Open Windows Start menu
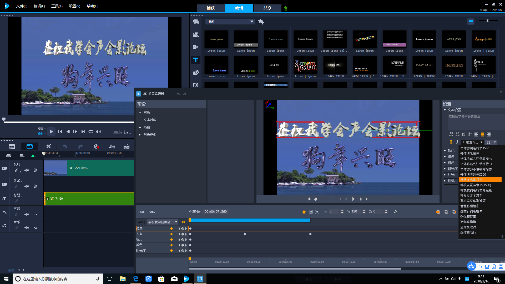505x284 pixels. 6,279
